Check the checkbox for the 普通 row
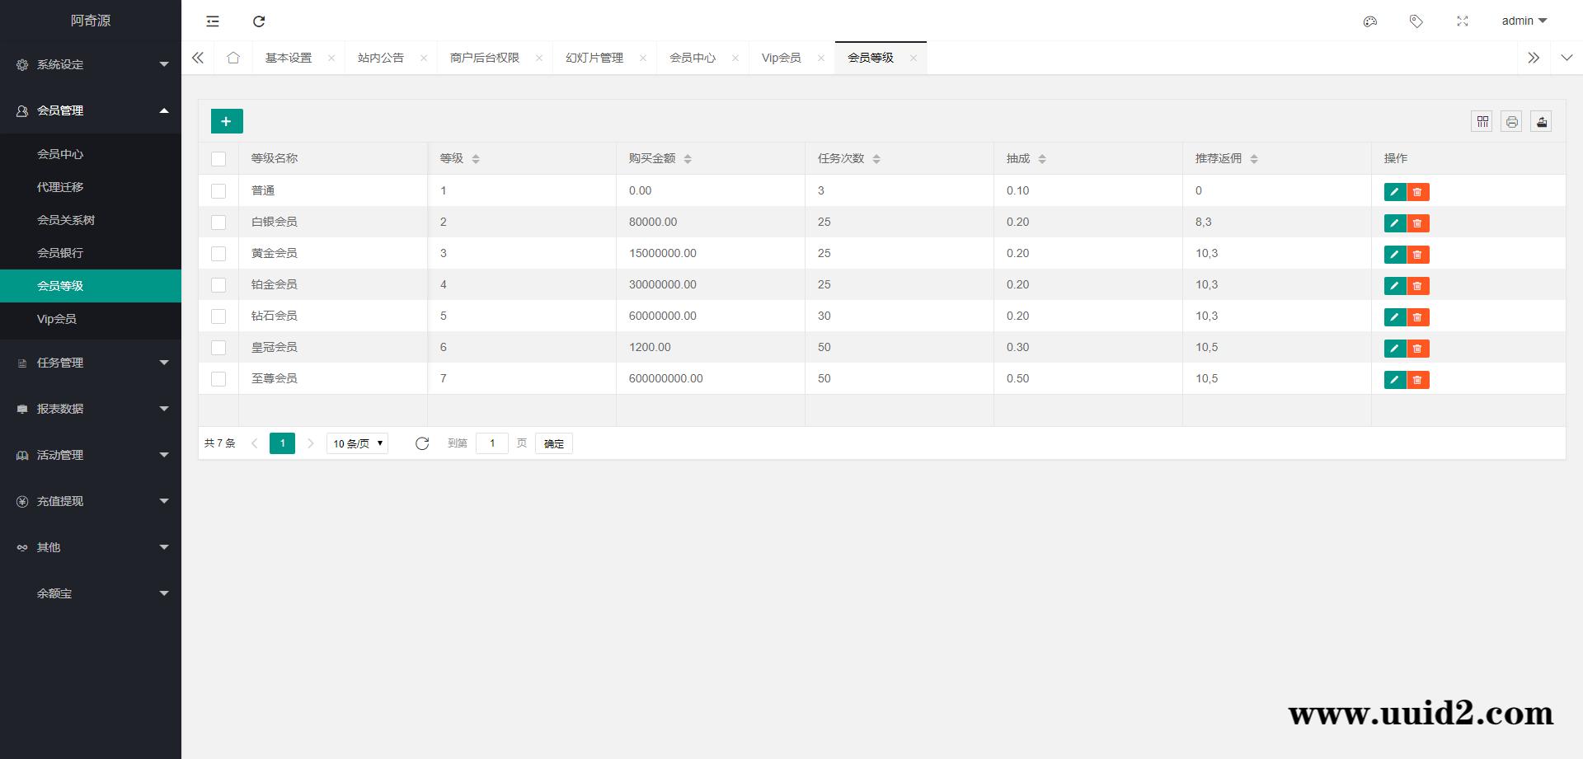Image resolution: width=1583 pixels, height=759 pixels. pyautogui.click(x=218, y=190)
